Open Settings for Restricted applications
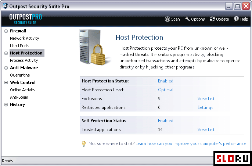The width and height of the screenshot is (252, 166). (205, 107)
